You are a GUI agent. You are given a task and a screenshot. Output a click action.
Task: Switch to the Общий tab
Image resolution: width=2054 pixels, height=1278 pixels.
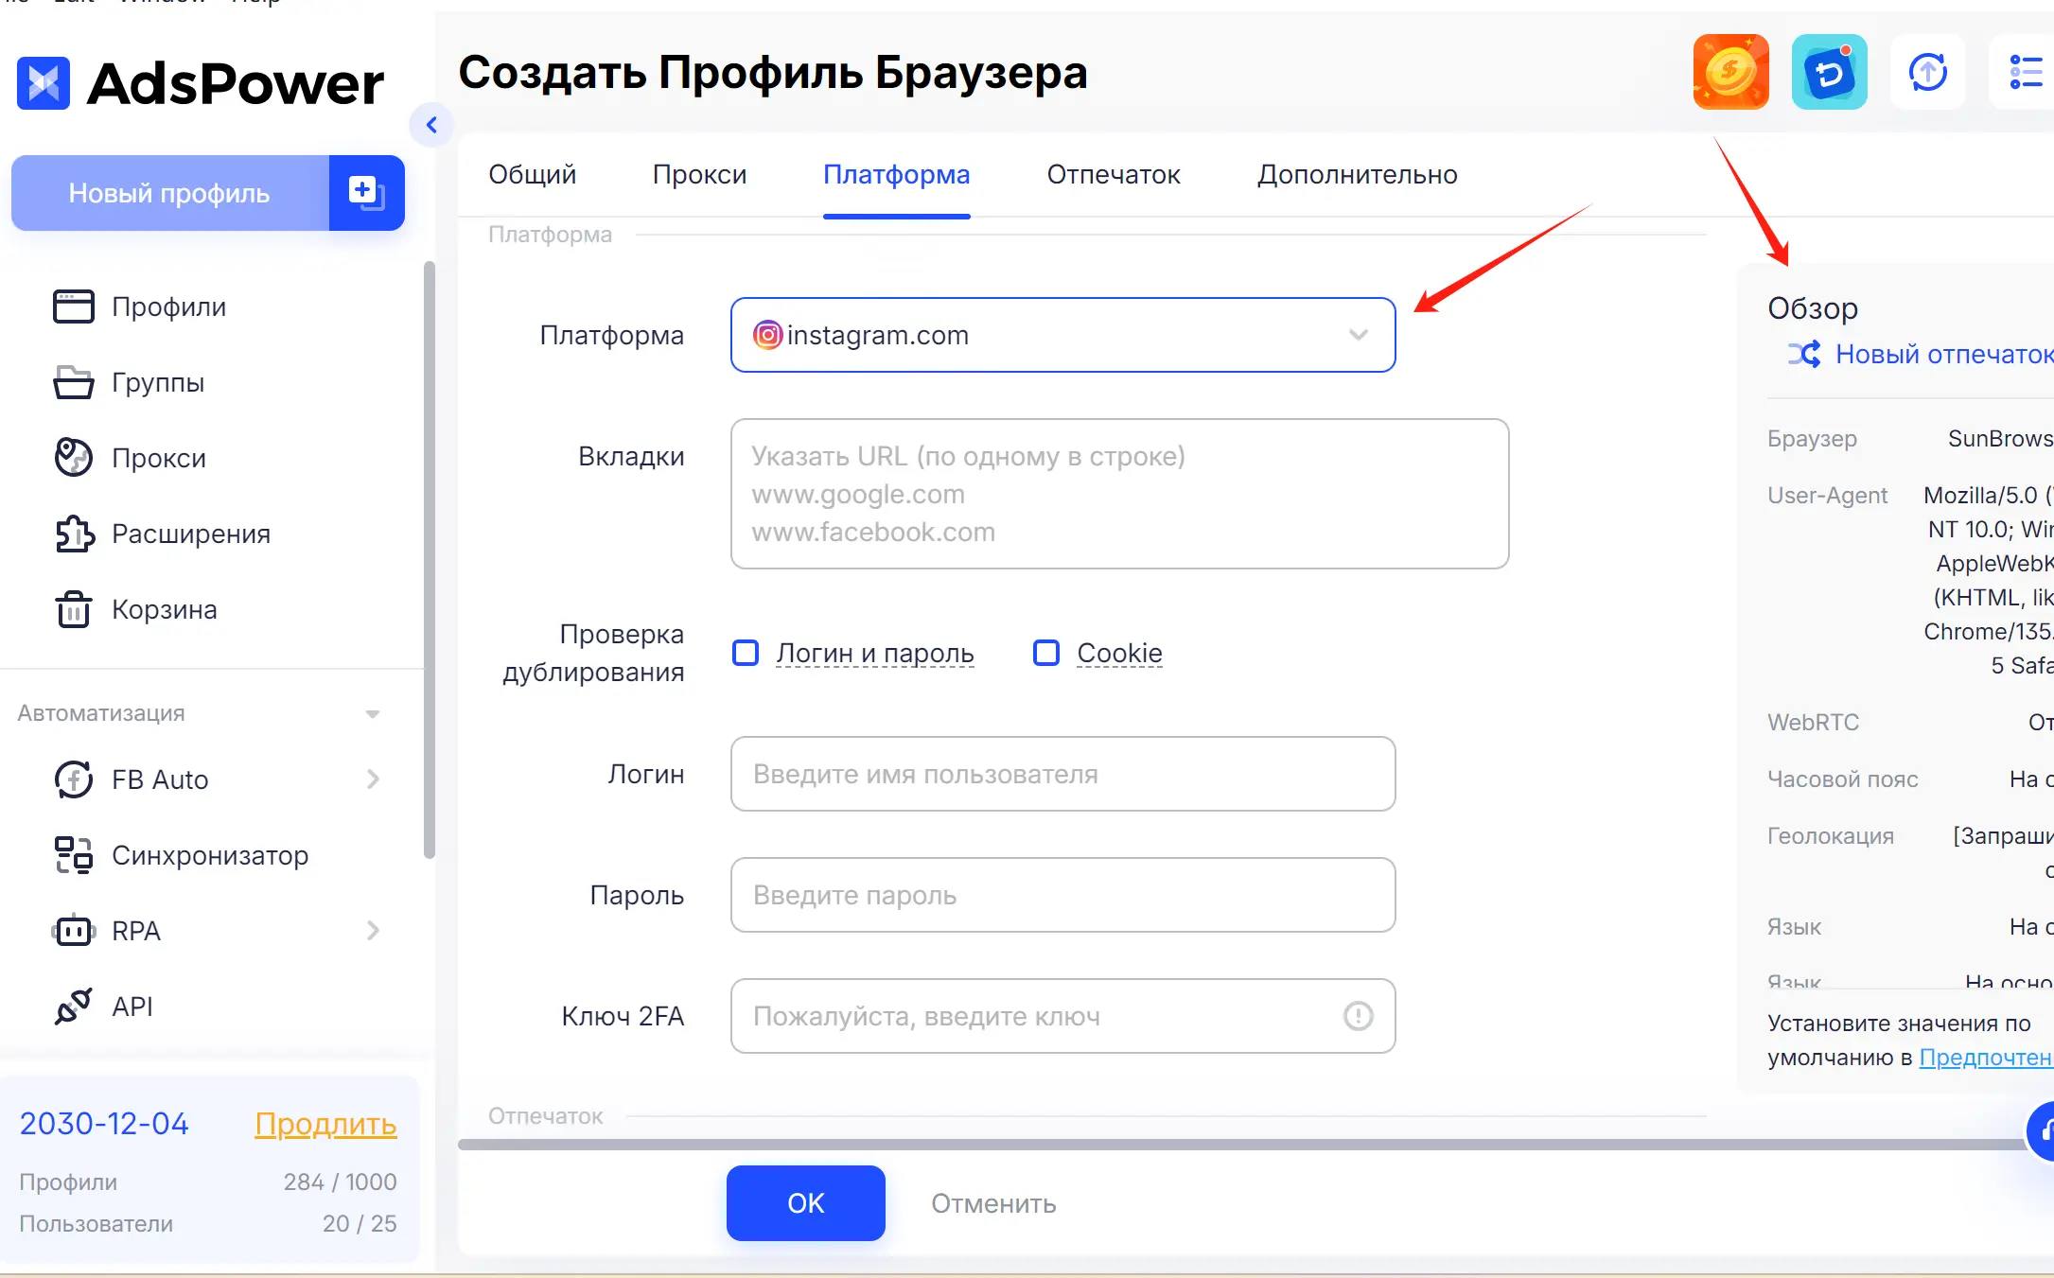pyautogui.click(x=533, y=175)
